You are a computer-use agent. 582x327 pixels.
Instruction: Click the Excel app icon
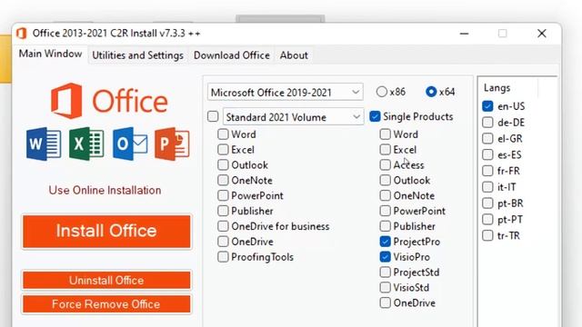point(86,144)
